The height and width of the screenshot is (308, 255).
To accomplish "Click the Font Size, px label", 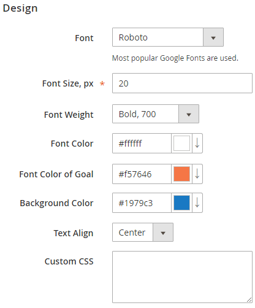I will click(67, 83).
